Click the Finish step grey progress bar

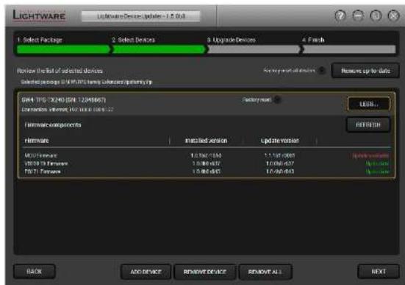pyautogui.click(x=349, y=49)
